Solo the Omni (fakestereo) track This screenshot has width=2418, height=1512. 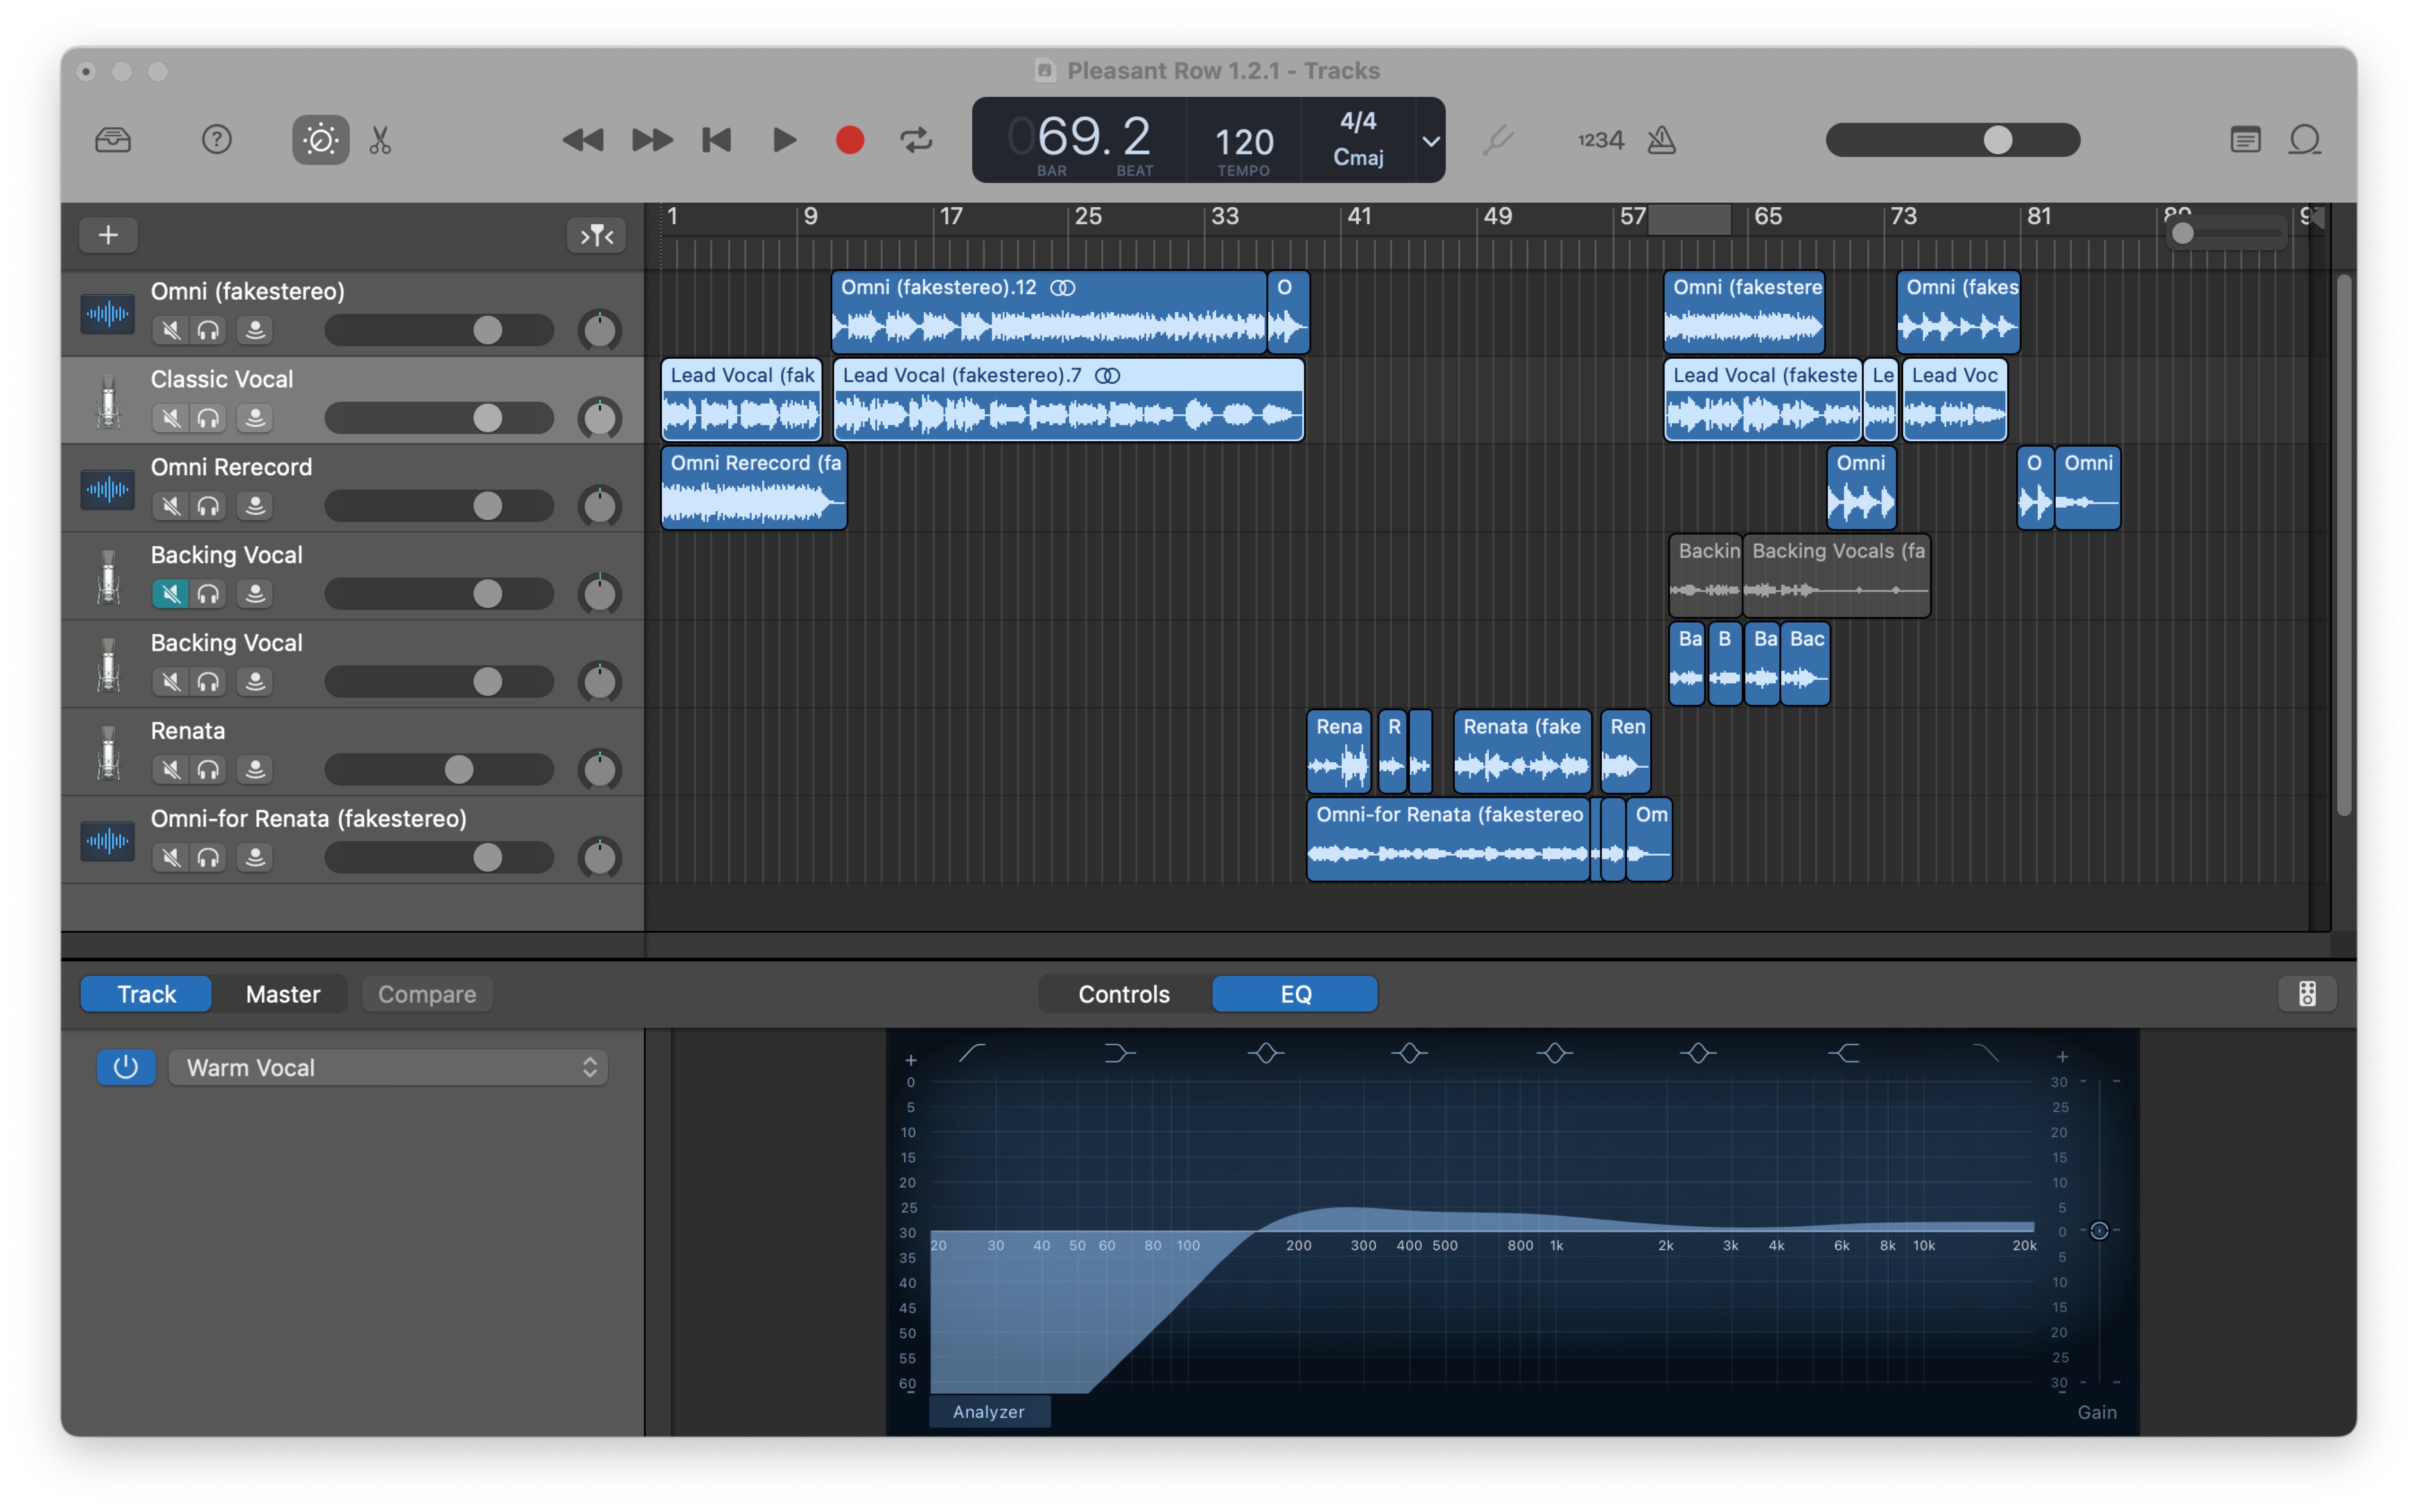click(x=208, y=330)
